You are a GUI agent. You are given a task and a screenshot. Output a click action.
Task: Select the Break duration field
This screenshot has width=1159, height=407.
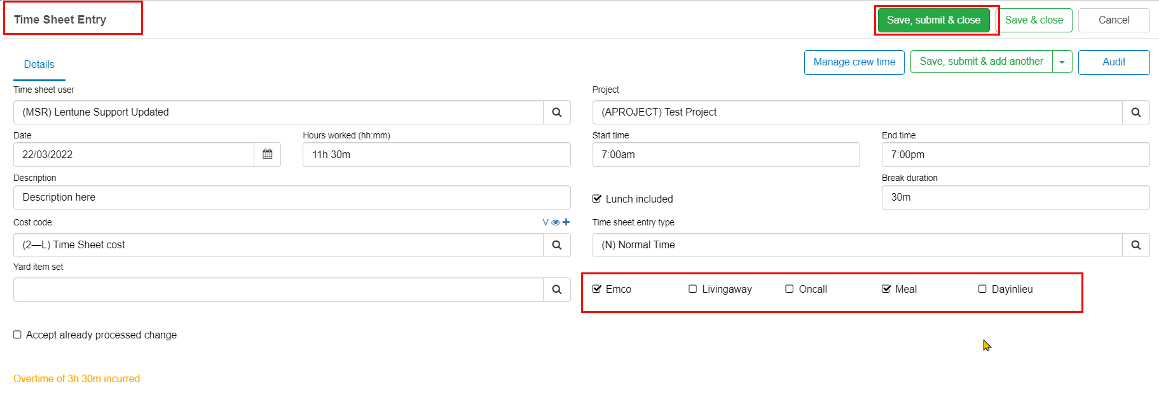click(1015, 197)
